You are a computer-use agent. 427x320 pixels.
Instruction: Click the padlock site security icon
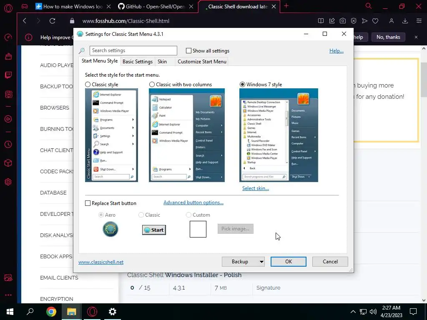point(72,21)
